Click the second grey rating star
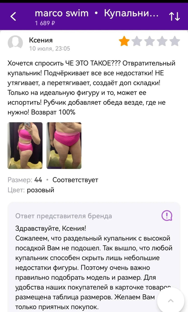The width and height of the screenshot is (188, 312). 137,41
